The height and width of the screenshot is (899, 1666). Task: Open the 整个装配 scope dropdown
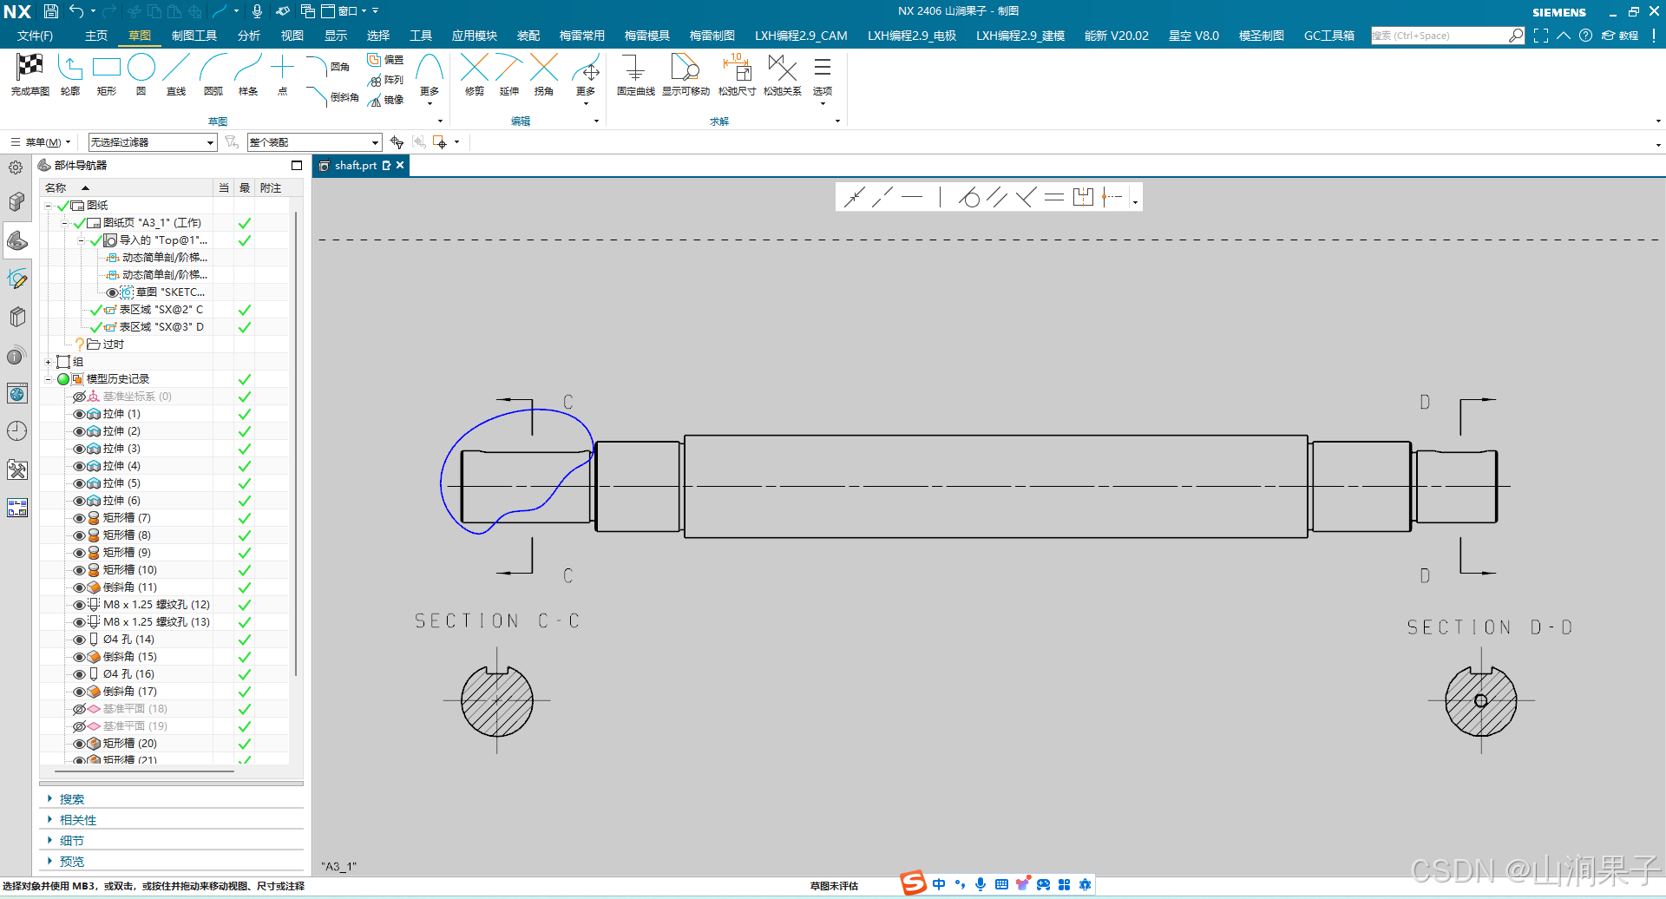click(x=314, y=142)
